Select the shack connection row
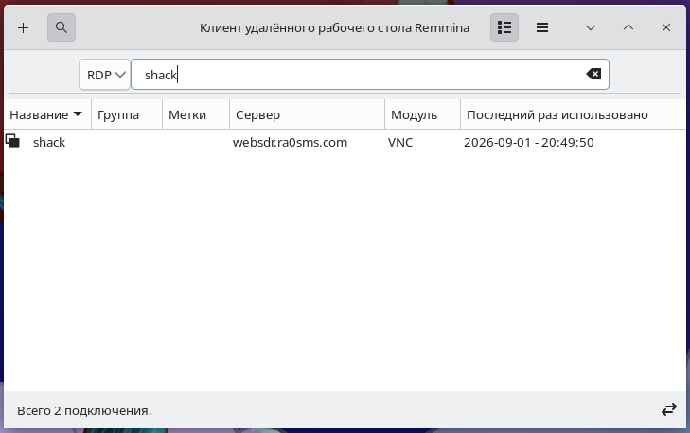 (345, 142)
